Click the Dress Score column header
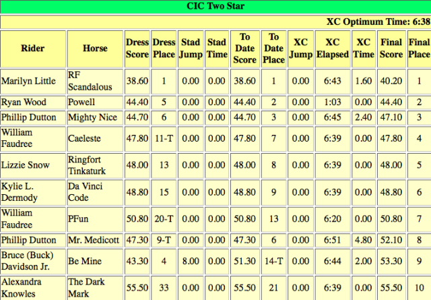This screenshot has width=431, height=300. tap(137, 49)
